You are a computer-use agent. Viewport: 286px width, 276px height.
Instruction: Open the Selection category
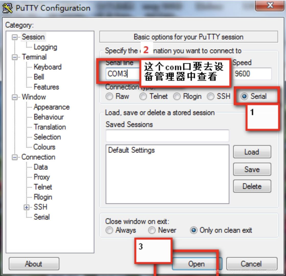point(47,137)
